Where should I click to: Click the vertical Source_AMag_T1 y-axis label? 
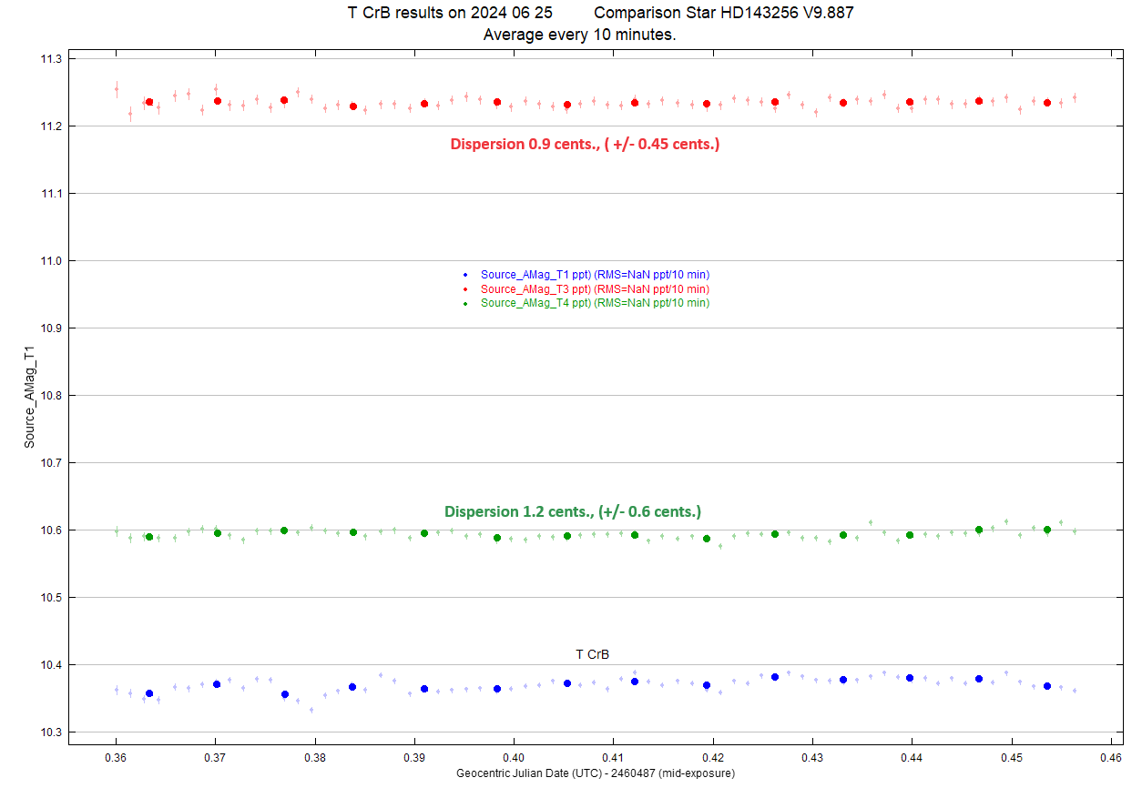click(x=29, y=396)
